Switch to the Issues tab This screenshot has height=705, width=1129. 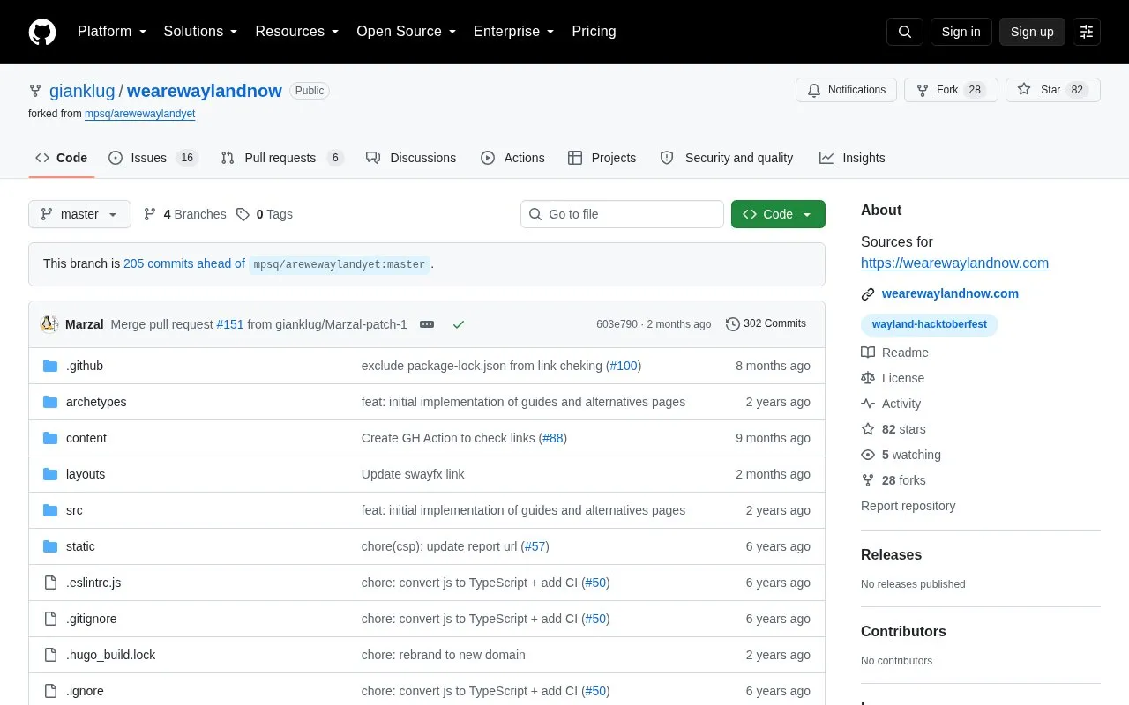point(153,158)
